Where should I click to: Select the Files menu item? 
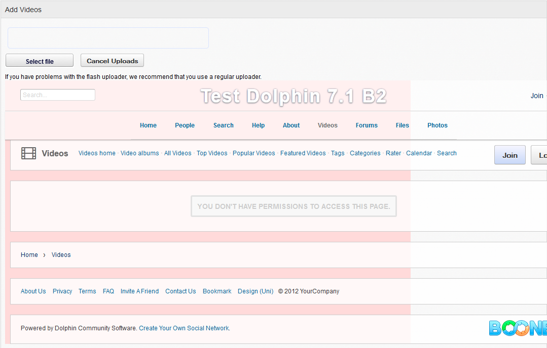click(x=402, y=125)
